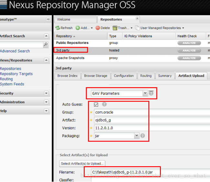Click the Health Check column header
Viewport: 210px width, 182px height.
191,36
